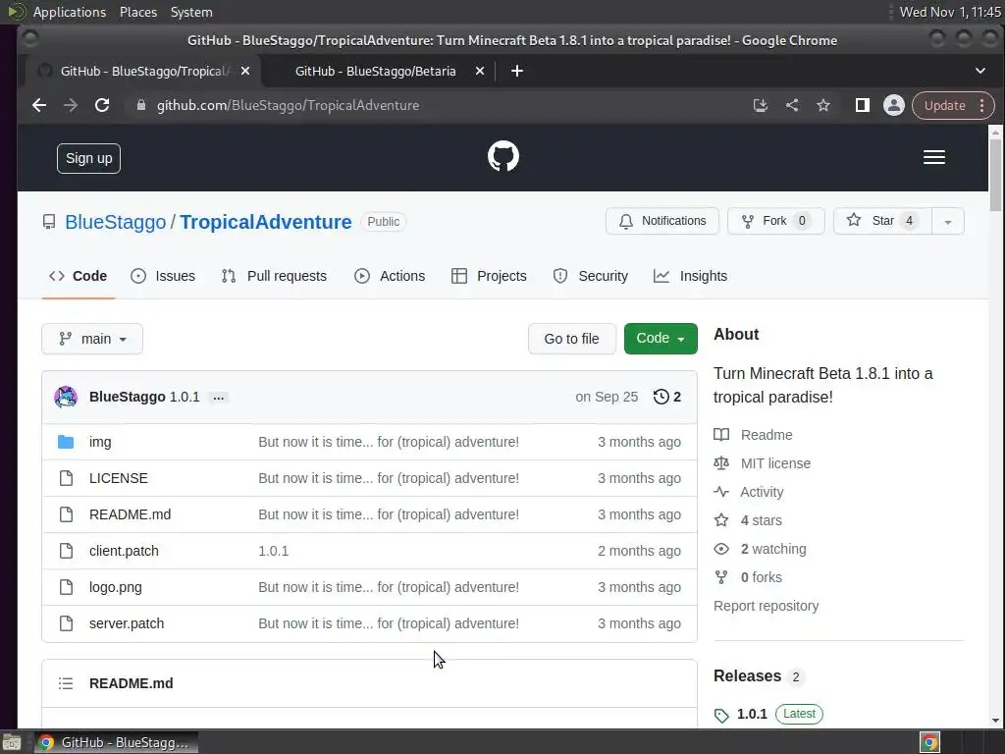
Task: Open Chrome tab search chevron
Action: coord(980,71)
